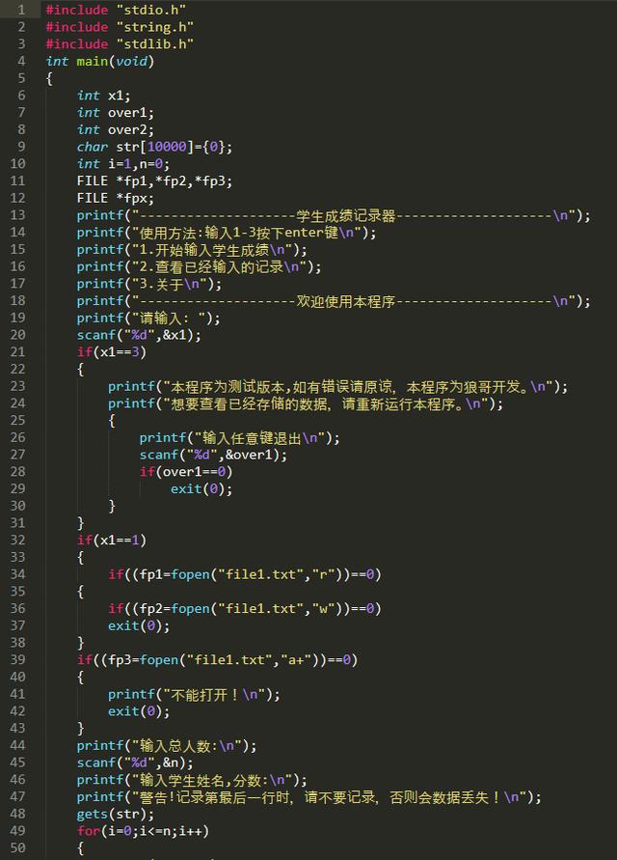Screen dimensions: 617x860
Task: Click the fp3=fopen "a+" line
Action: coord(218,659)
